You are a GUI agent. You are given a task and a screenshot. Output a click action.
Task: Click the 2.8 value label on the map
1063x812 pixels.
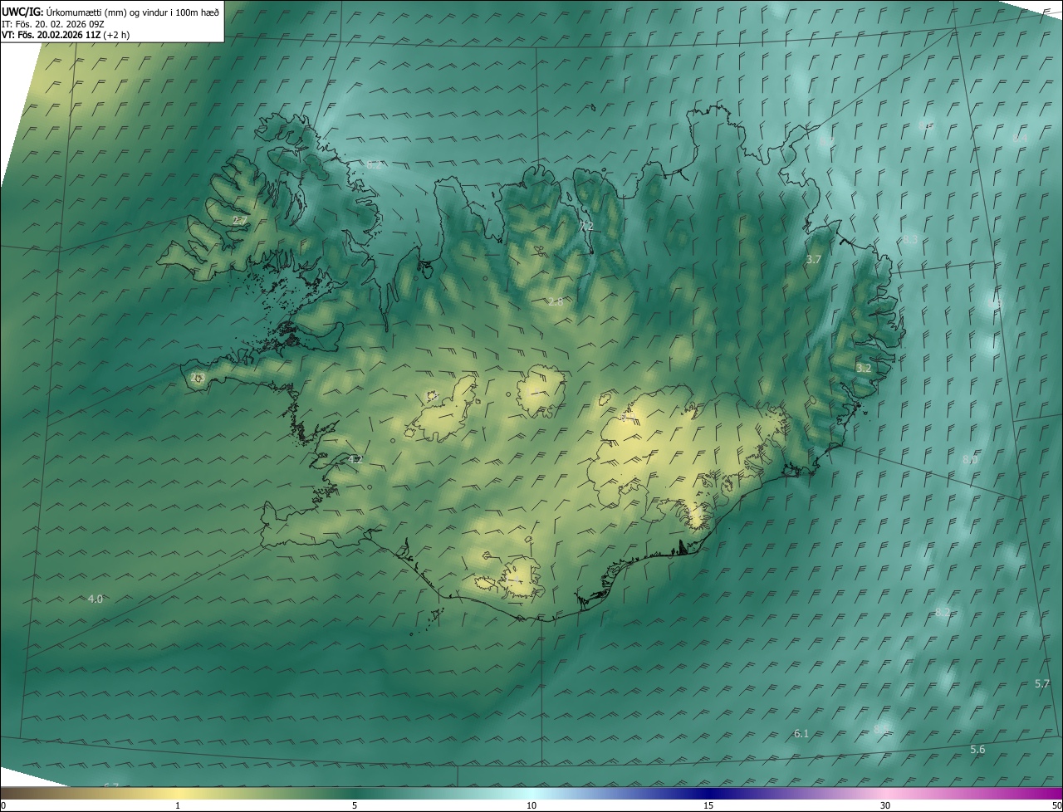point(556,301)
